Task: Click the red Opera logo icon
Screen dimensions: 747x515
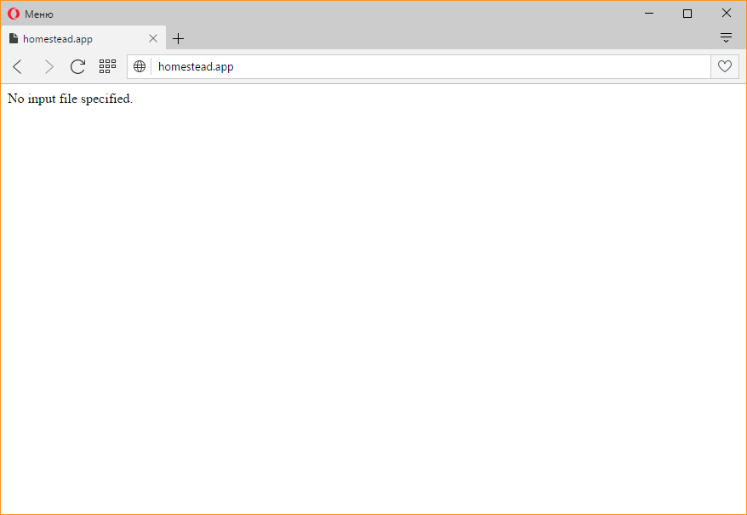Action: [x=14, y=14]
